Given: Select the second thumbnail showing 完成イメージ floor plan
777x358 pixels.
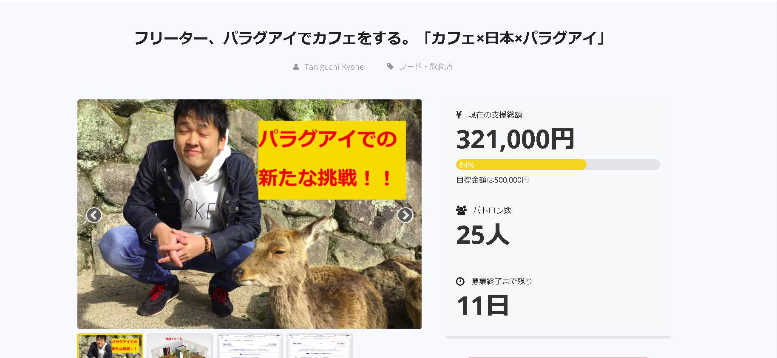Looking at the screenshot, I should tap(180, 346).
